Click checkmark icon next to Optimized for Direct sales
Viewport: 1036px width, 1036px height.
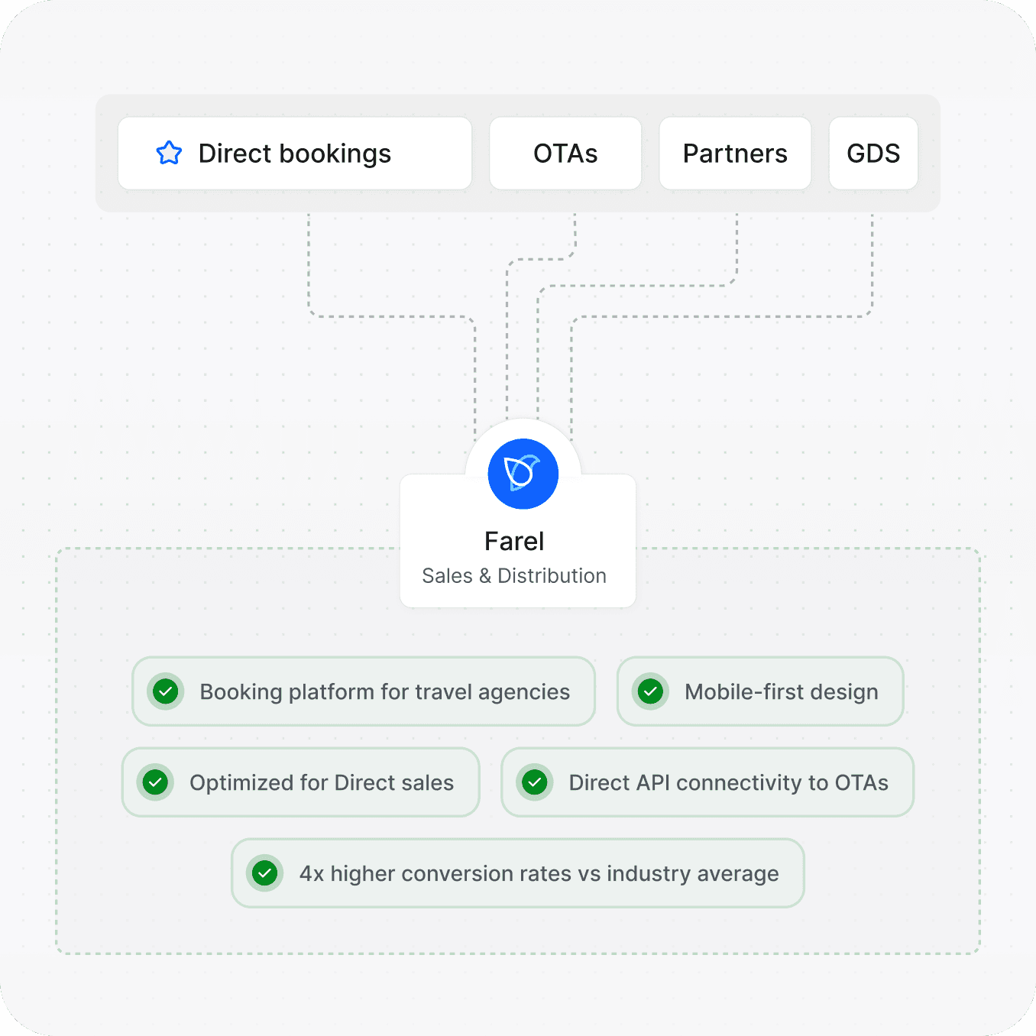(156, 782)
